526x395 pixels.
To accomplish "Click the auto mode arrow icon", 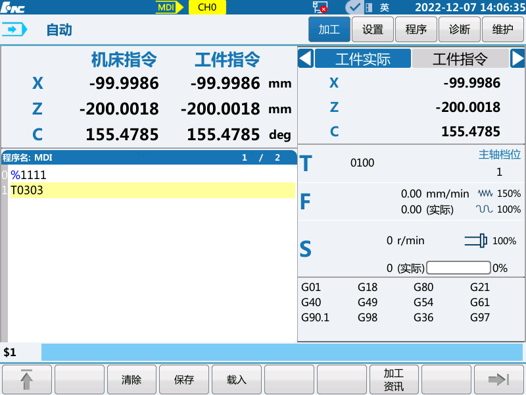I will pos(16,30).
